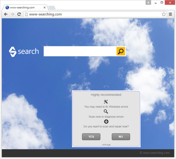Click the forward navigation arrow
The image size is (176, 159).
[12, 14]
